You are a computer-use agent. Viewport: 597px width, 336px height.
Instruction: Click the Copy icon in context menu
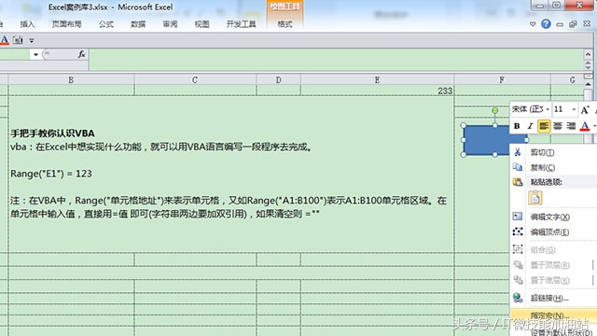coord(518,167)
